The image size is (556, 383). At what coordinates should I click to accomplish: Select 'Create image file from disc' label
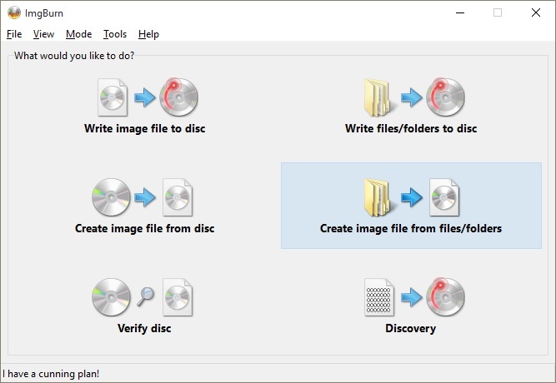(145, 228)
